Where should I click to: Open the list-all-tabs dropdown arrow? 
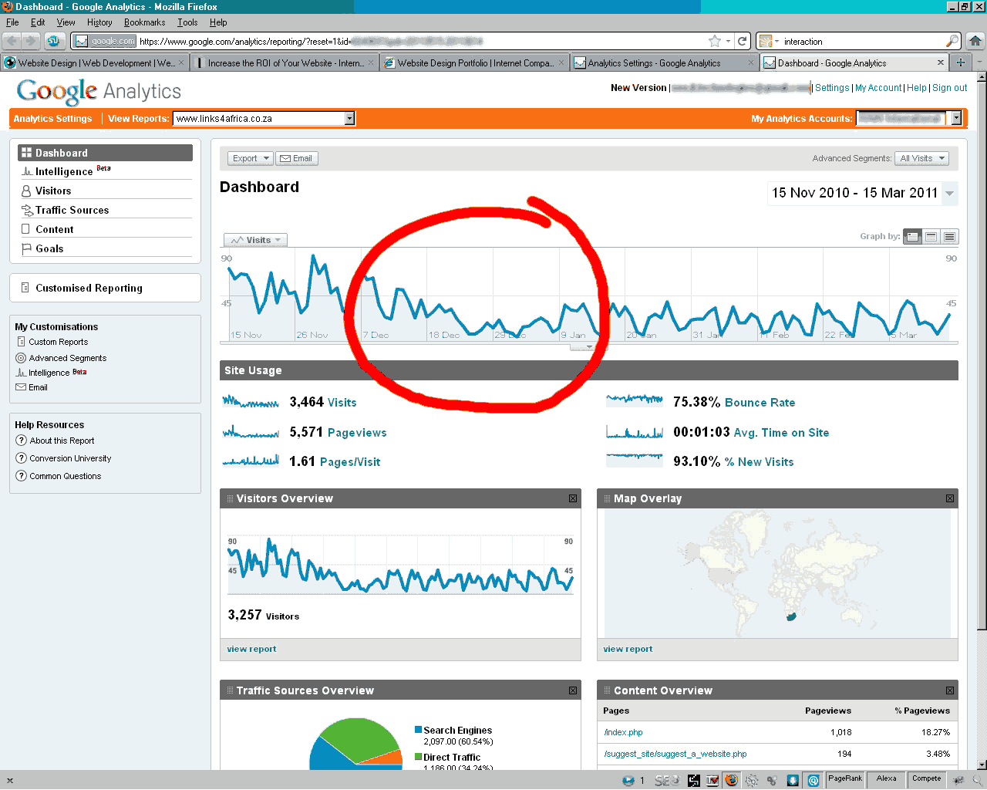pos(979,62)
